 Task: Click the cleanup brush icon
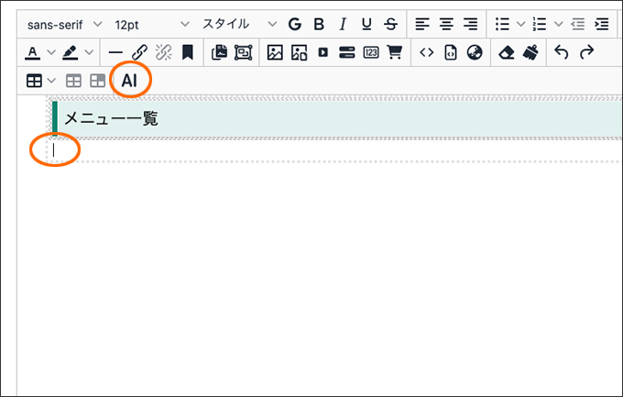[x=530, y=52]
